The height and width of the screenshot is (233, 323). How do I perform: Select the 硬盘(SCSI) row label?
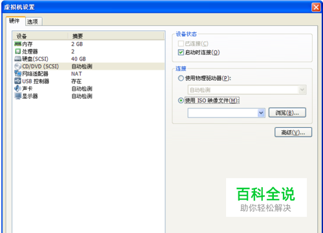pyautogui.click(x=35, y=59)
